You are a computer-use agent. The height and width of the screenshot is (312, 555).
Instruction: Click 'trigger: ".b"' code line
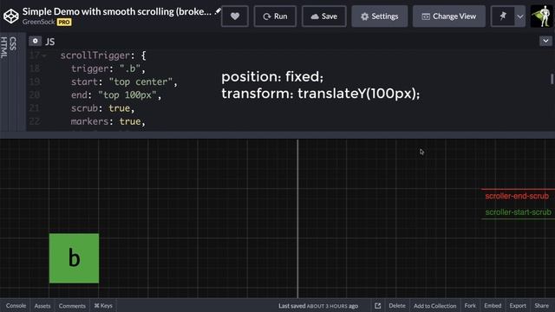point(108,68)
